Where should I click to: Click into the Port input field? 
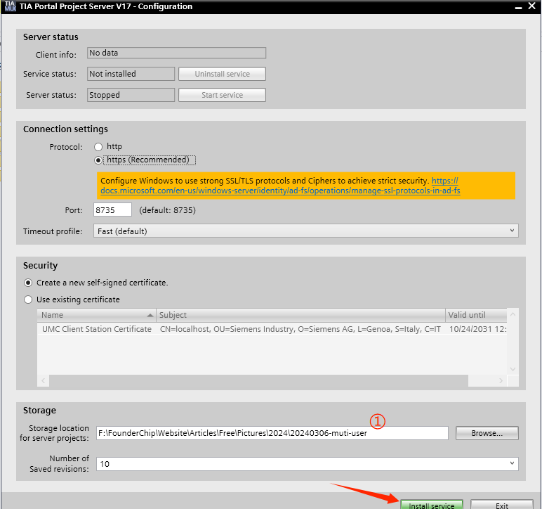point(112,210)
